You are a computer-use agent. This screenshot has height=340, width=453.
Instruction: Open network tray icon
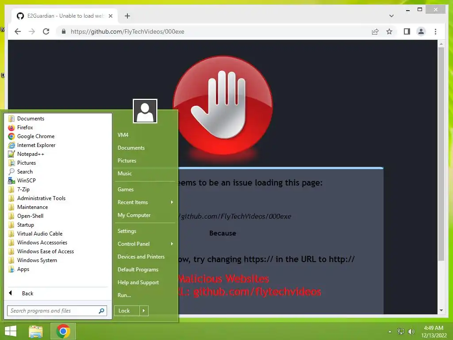401,332
